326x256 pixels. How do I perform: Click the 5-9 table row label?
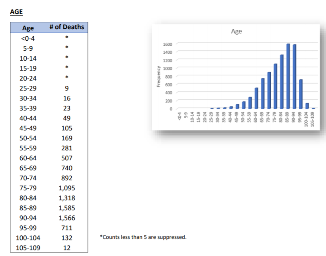coord(28,48)
